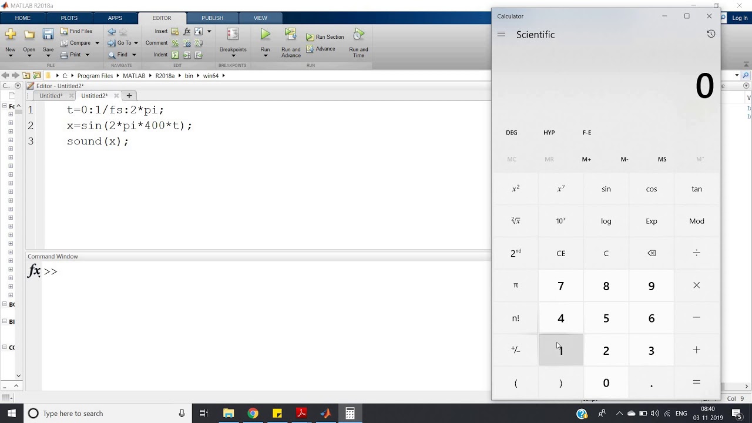Click the browse for folder icon
This screenshot has width=752, height=423.
click(37, 76)
